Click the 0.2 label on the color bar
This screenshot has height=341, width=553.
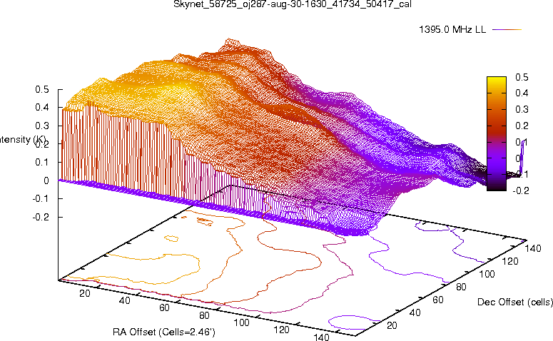coord(522,126)
